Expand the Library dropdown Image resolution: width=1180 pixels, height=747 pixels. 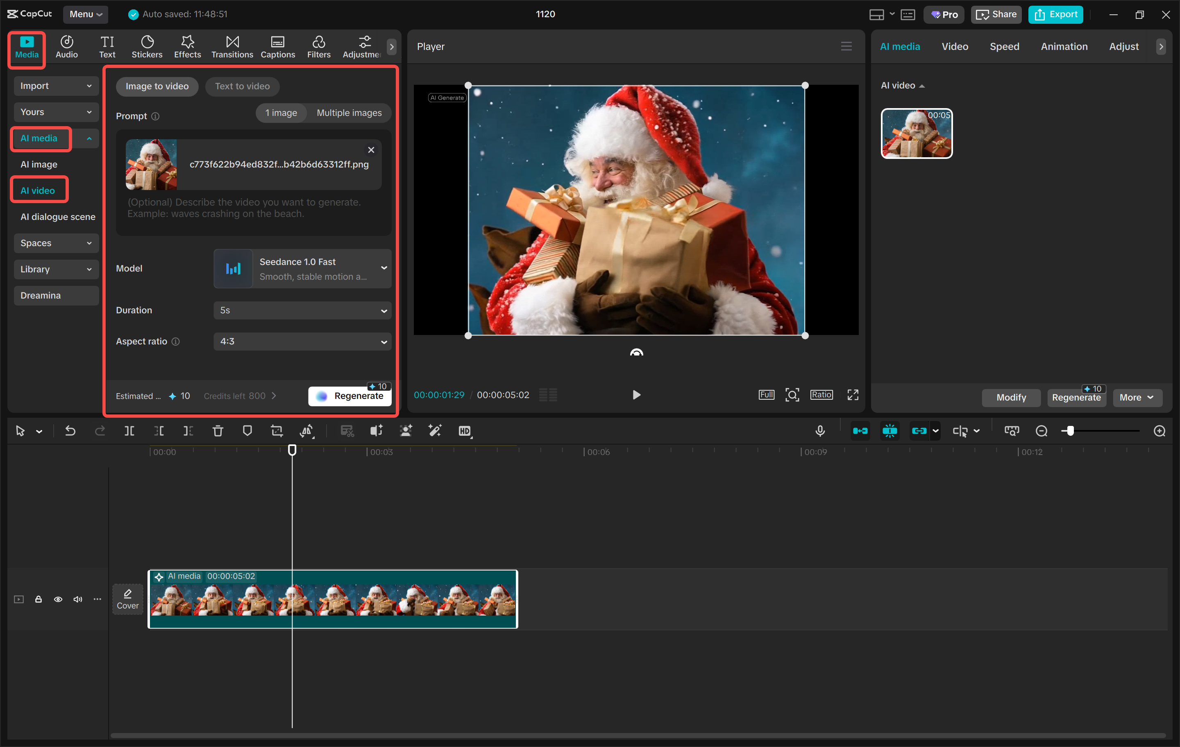(57, 269)
